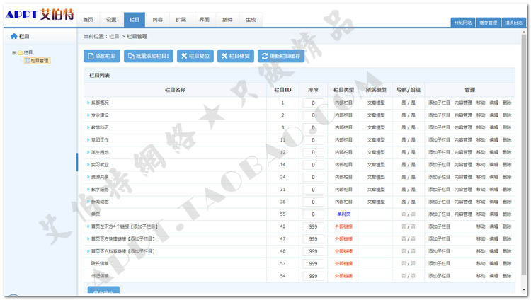This screenshot has width=531, height=300.
Task: Click the blue 单网页 type in ID 55 row
Action: click(x=343, y=214)
